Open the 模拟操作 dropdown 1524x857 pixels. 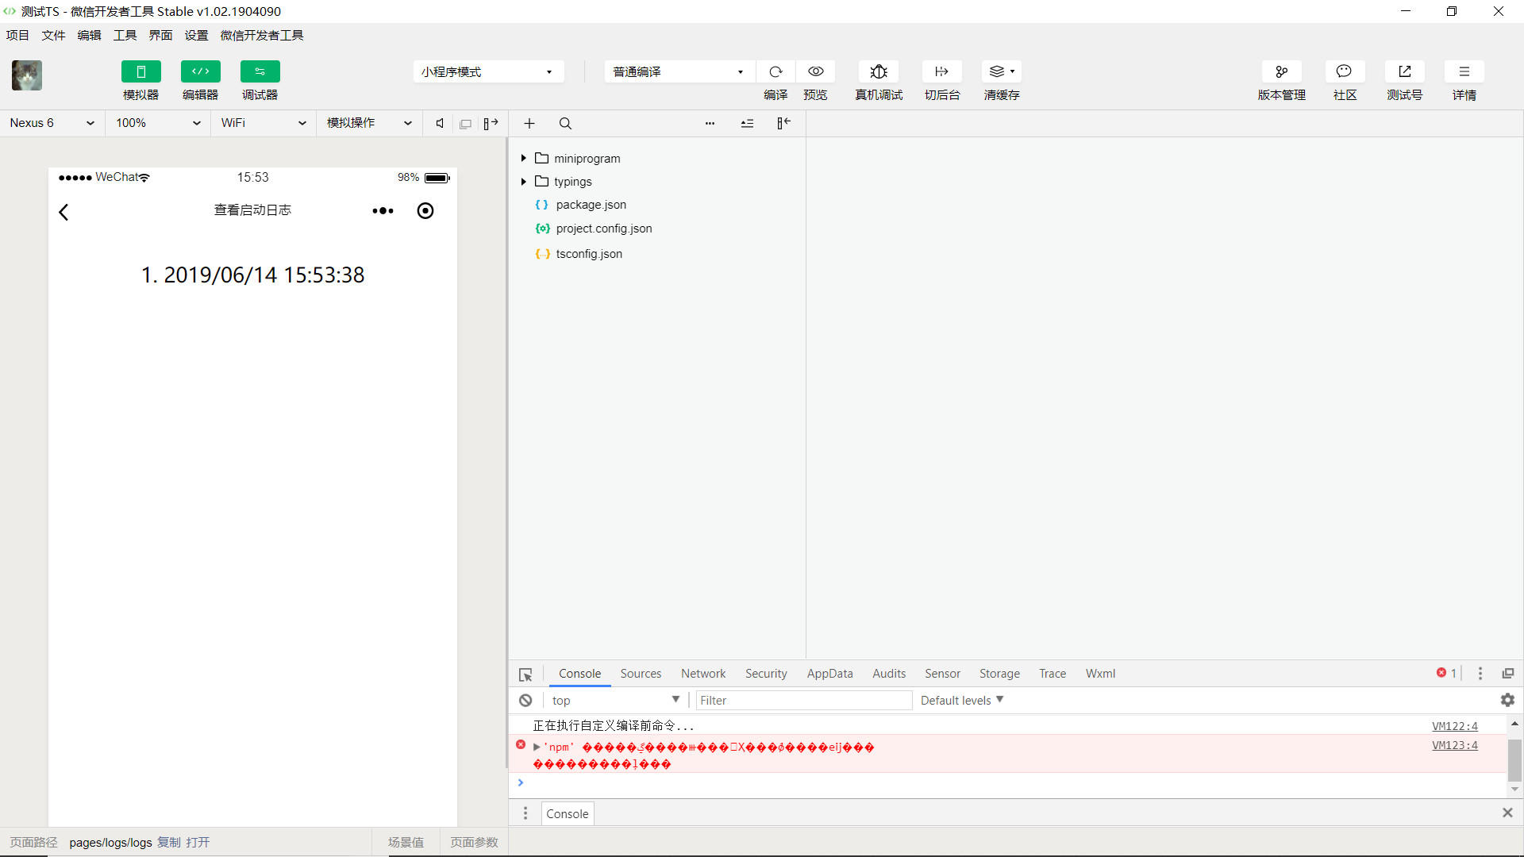[x=369, y=123]
